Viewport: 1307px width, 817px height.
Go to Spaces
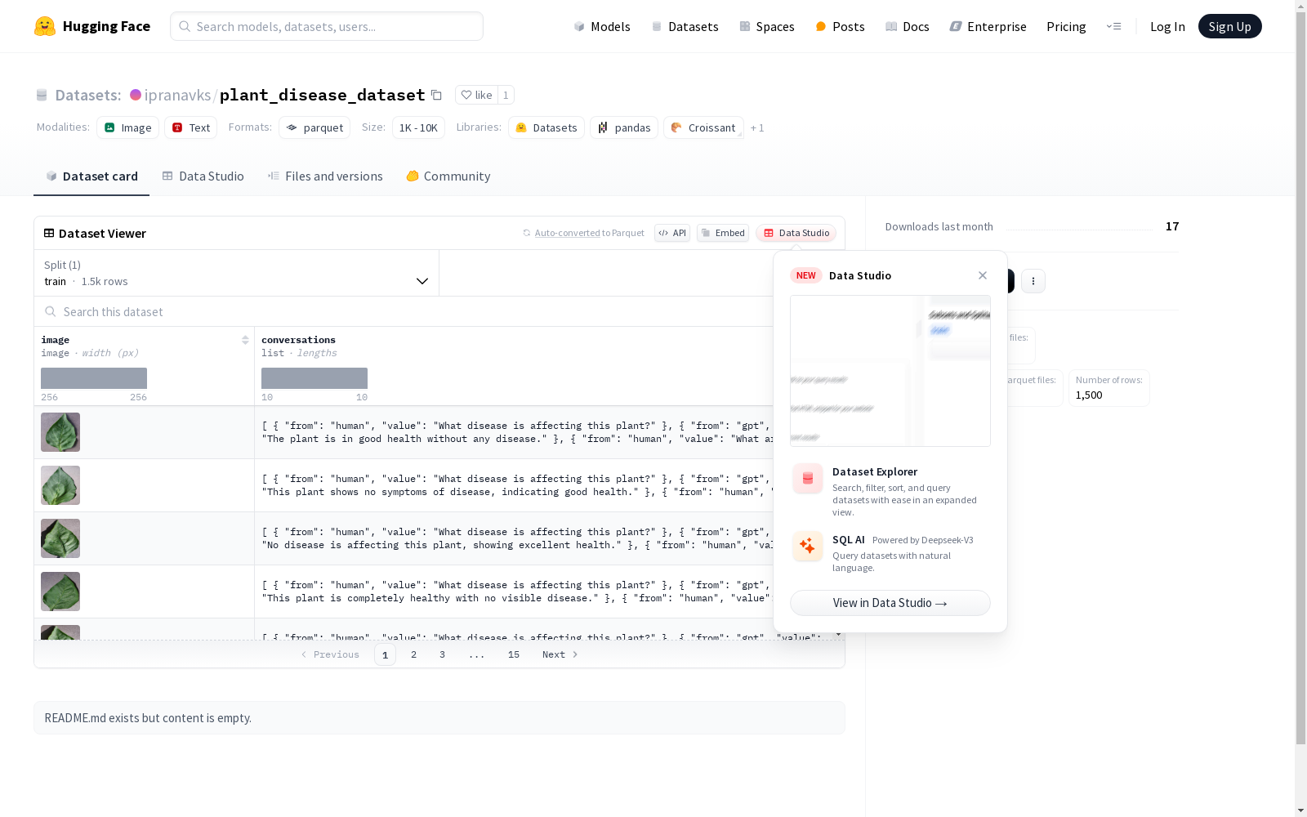pyautogui.click(x=767, y=26)
